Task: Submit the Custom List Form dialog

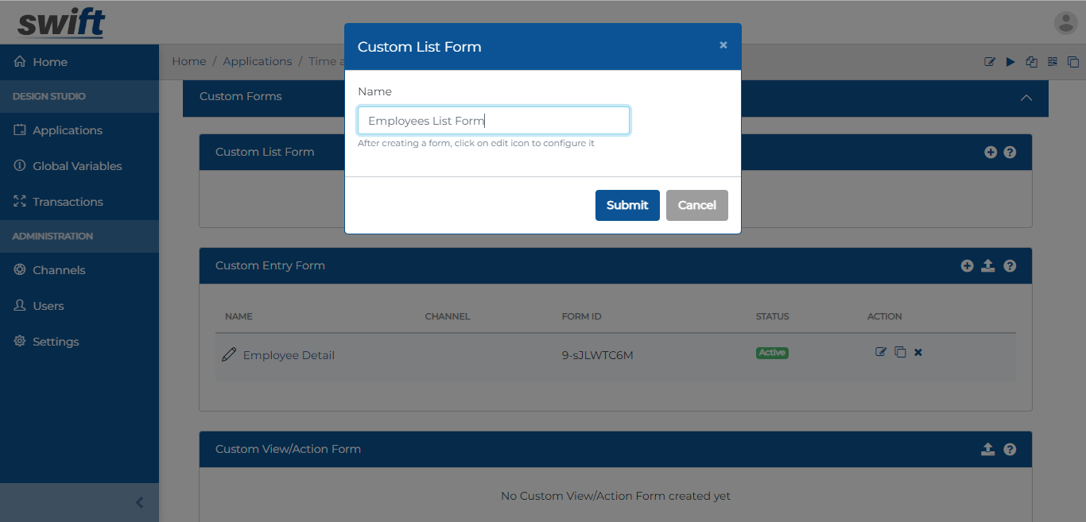Action: click(627, 205)
